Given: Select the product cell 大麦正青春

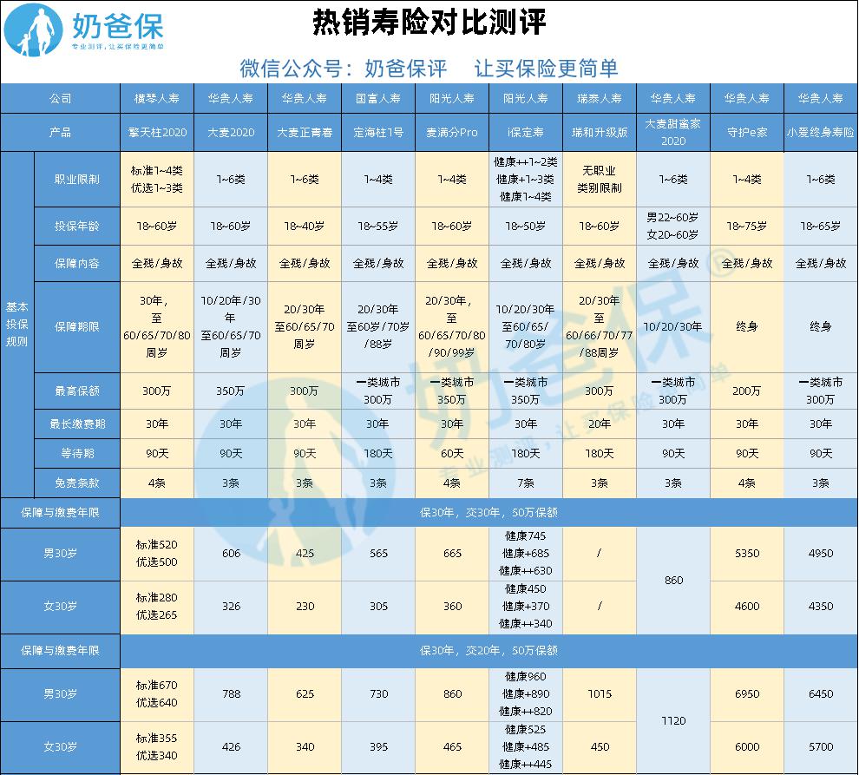Looking at the screenshot, I should (x=305, y=133).
